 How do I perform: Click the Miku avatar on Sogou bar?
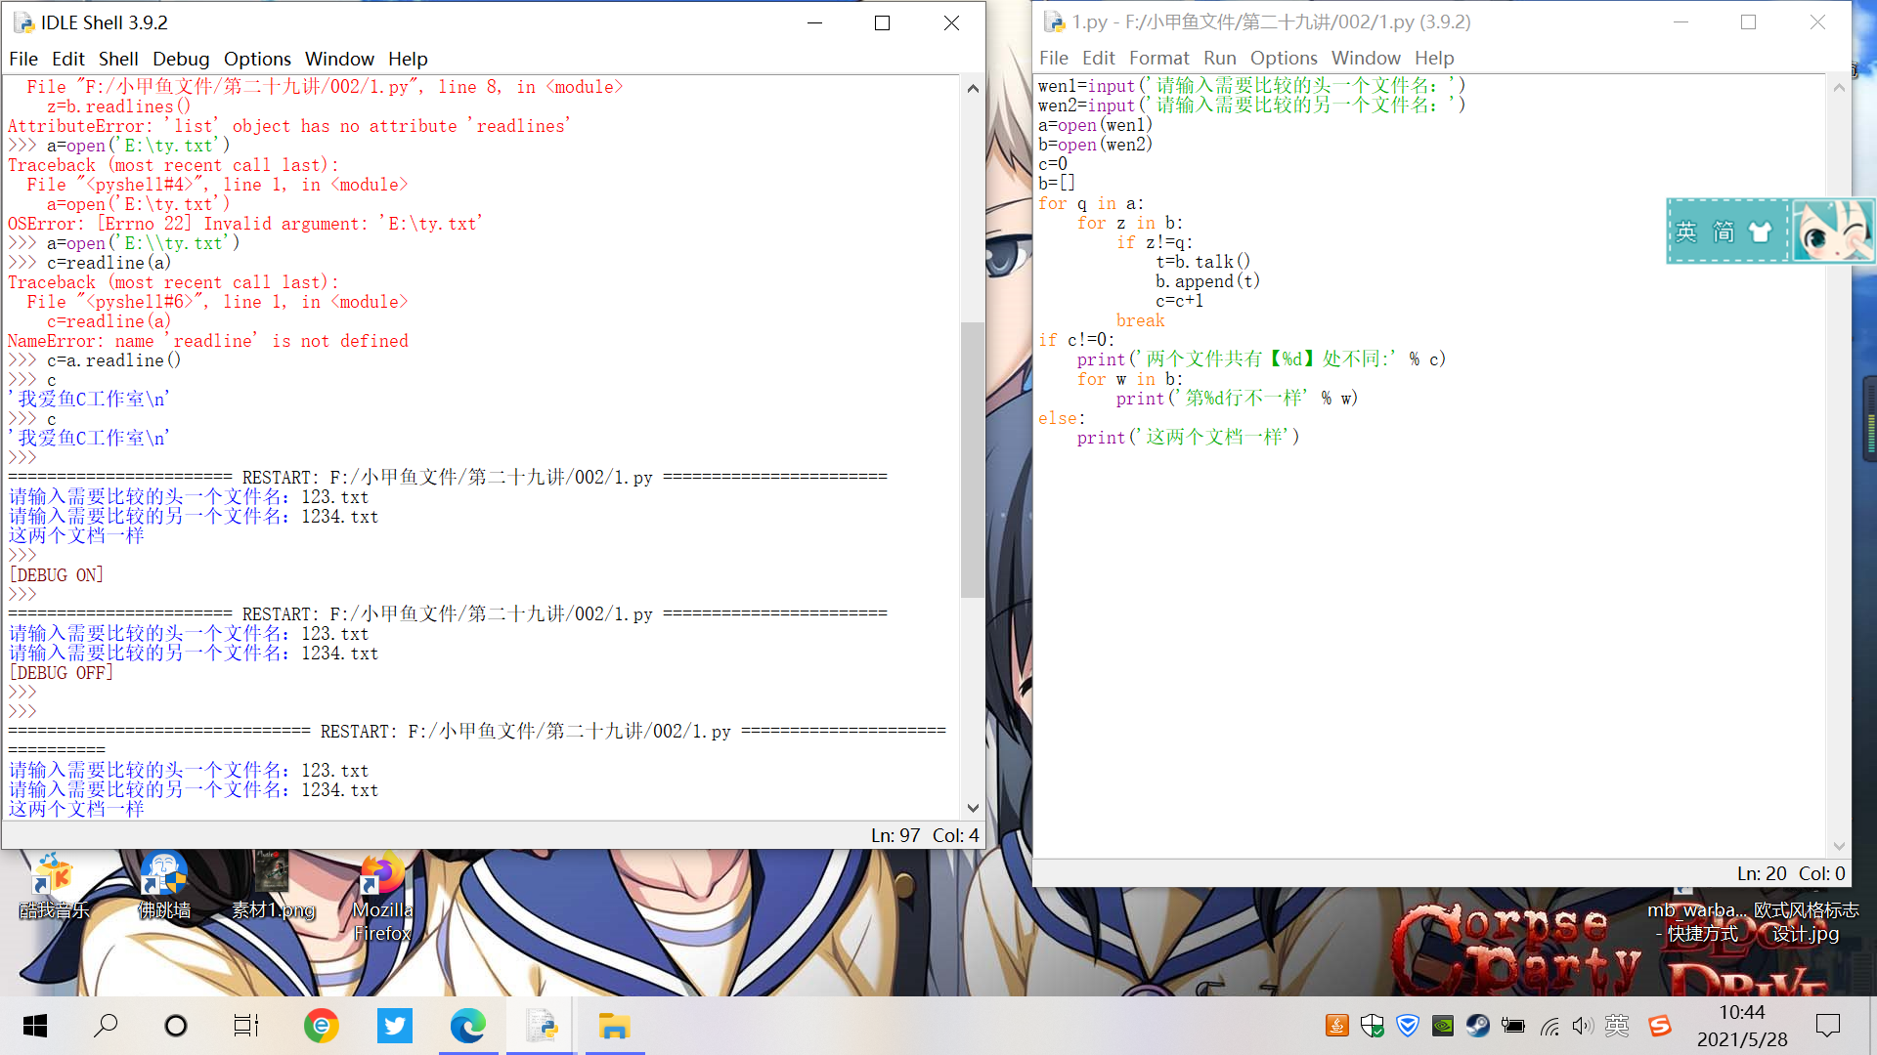1833,231
